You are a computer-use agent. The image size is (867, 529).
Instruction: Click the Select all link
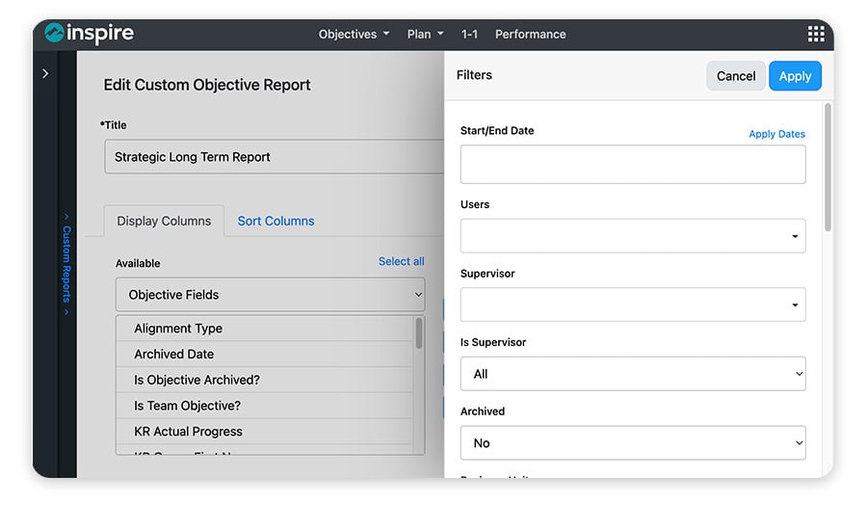(402, 261)
